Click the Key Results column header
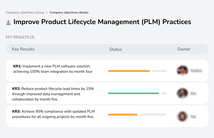Image resolution: width=214 pixels, height=138 pixels. (x=23, y=49)
